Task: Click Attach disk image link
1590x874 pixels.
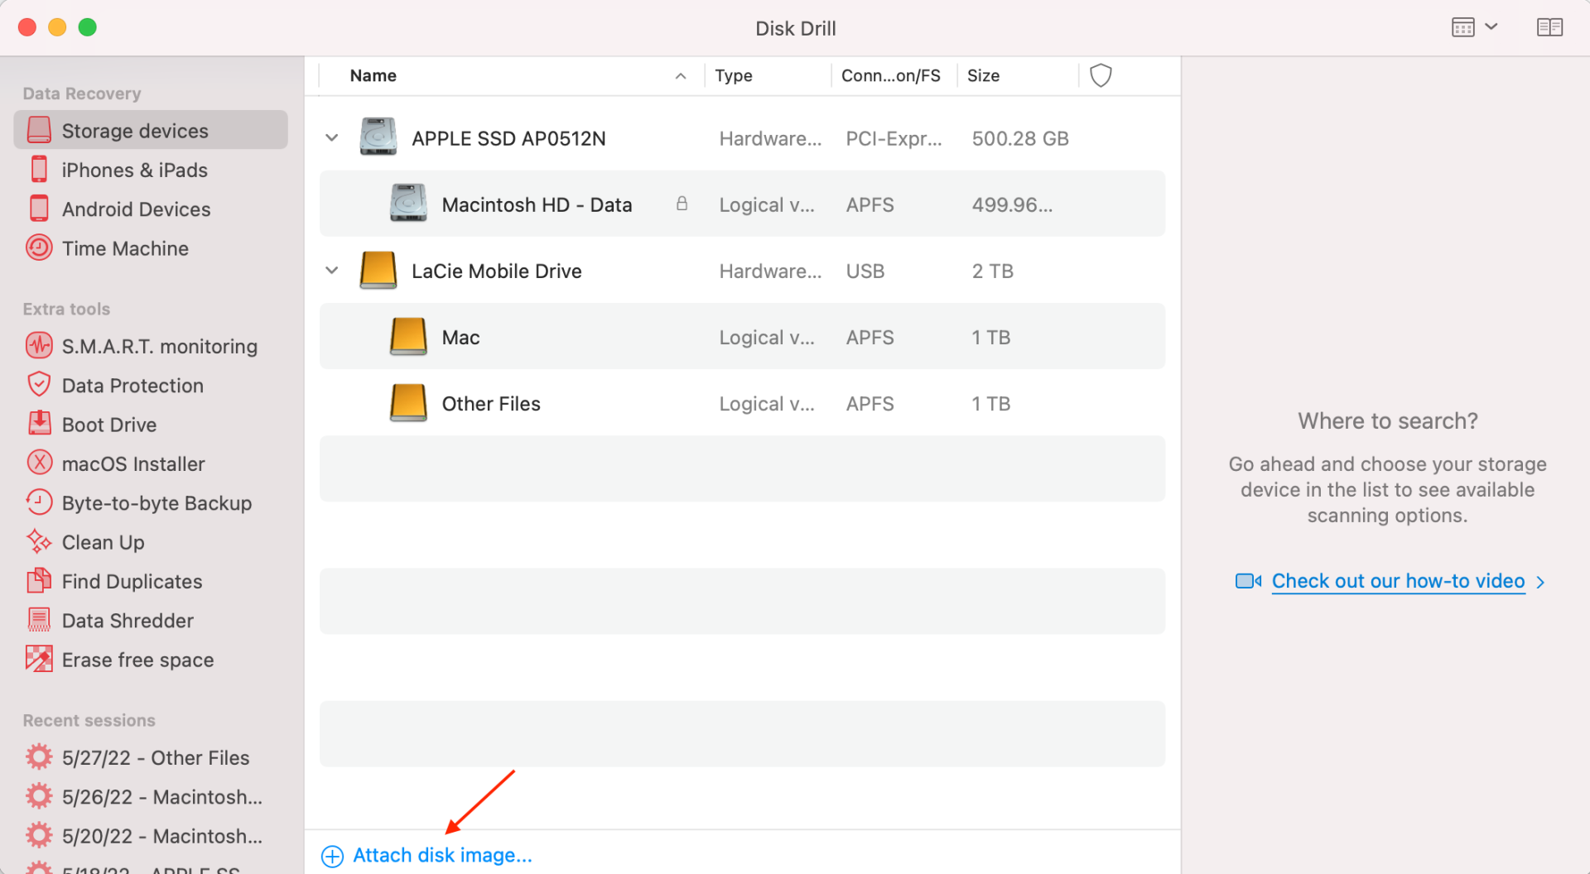Action: click(x=442, y=855)
